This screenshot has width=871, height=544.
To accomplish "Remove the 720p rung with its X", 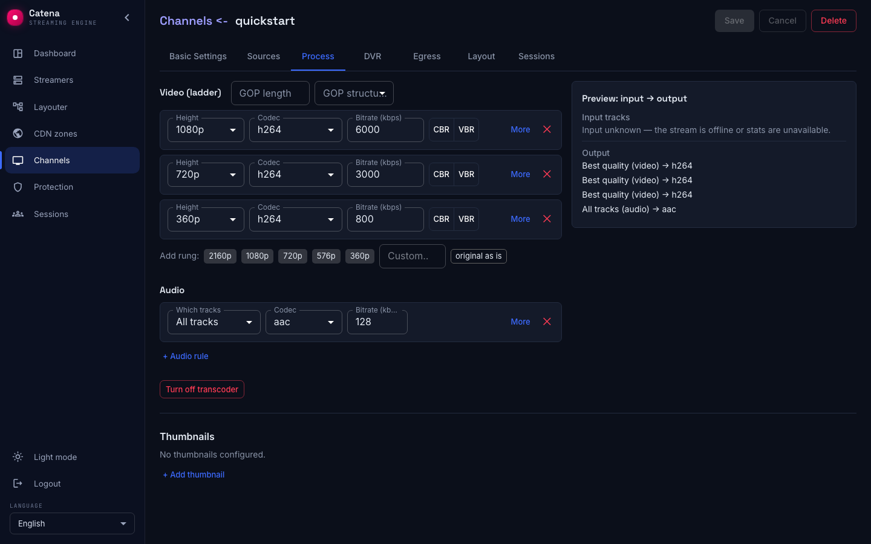I will point(547,174).
